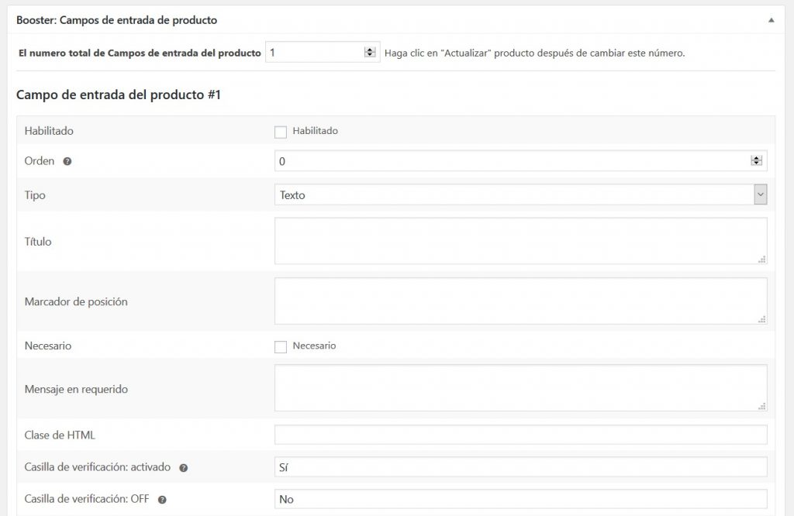Click the Mensaje en requerido text area

tap(520, 388)
